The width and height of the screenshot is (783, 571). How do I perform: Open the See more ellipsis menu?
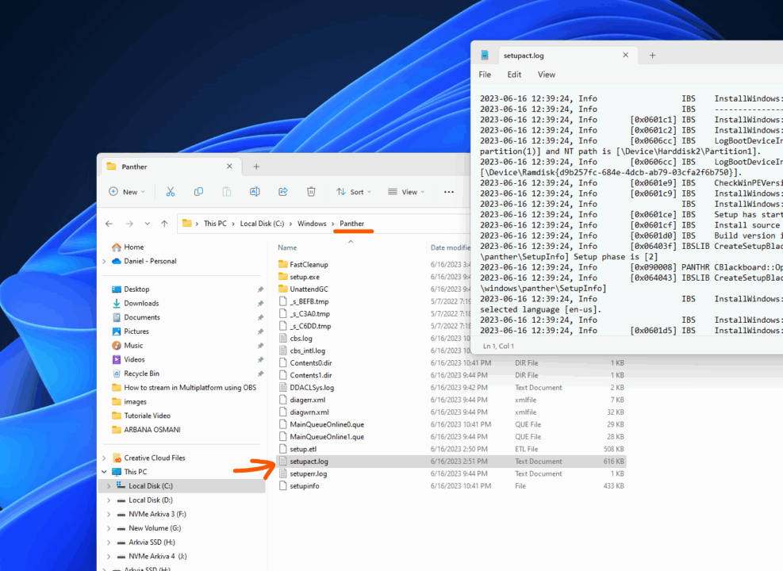point(449,192)
